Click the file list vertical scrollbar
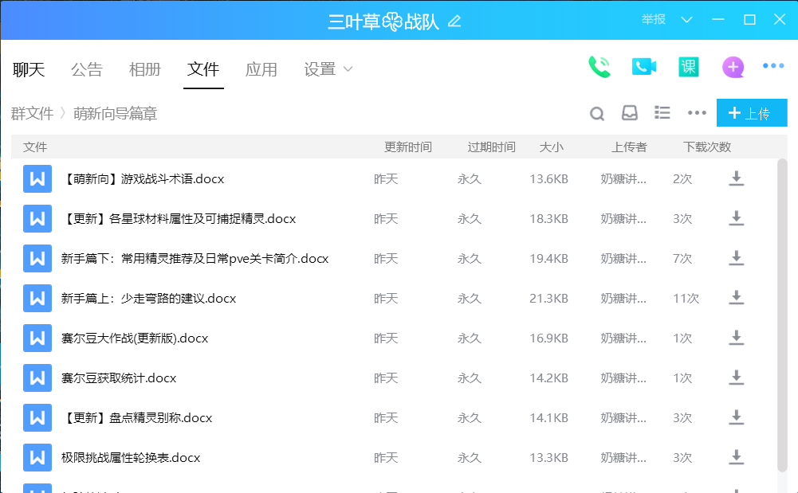798x493 pixels. 782,315
